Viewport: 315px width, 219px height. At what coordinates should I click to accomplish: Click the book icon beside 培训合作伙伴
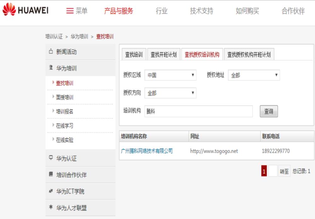(51, 174)
